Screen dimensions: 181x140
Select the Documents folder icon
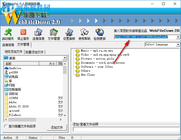point(78,63)
